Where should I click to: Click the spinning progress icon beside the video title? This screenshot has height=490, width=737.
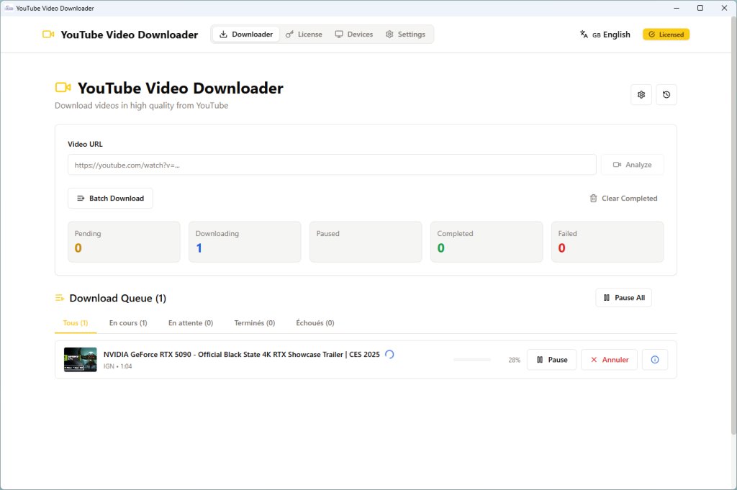tap(389, 354)
